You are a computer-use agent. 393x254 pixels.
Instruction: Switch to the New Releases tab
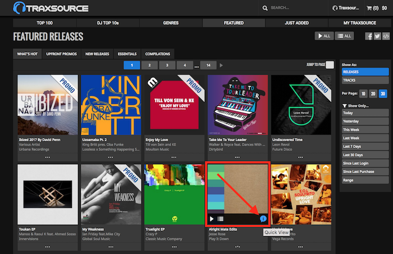click(x=97, y=54)
